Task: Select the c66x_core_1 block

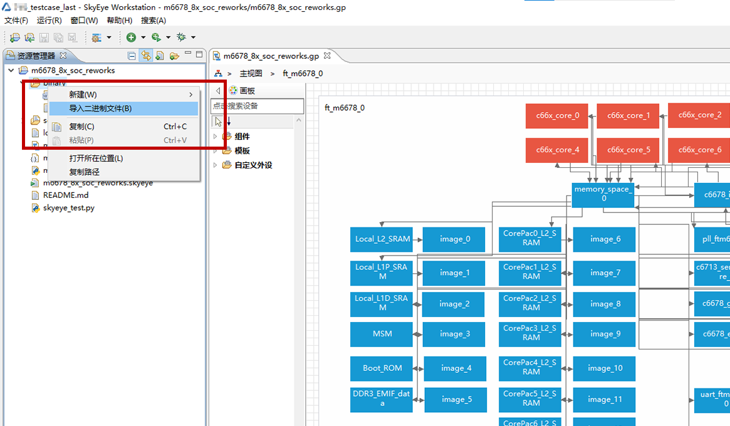Action: [628, 115]
